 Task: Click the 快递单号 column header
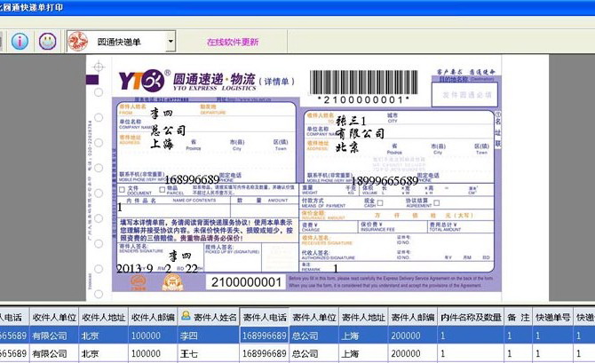(x=553, y=318)
